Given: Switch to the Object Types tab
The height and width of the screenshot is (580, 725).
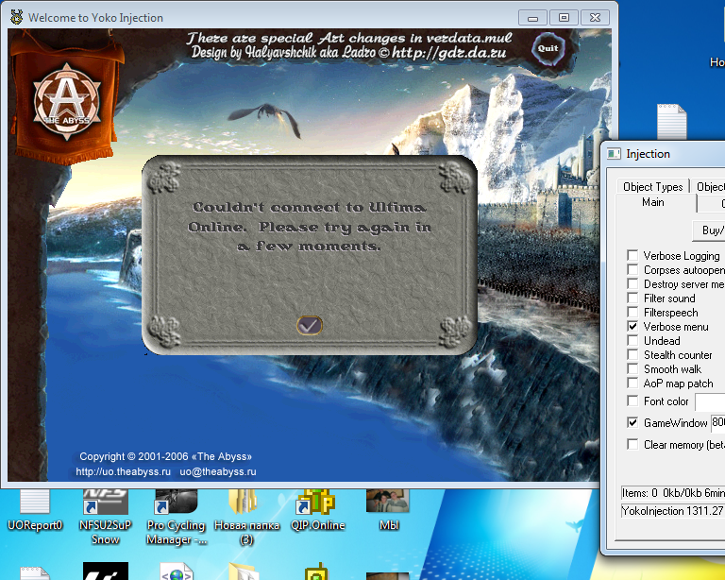Looking at the screenshot, I should coord(653,187).
